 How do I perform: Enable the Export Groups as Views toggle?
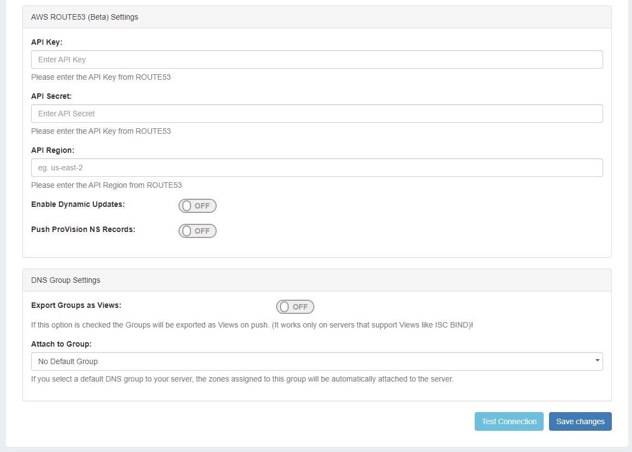[295, 307]
